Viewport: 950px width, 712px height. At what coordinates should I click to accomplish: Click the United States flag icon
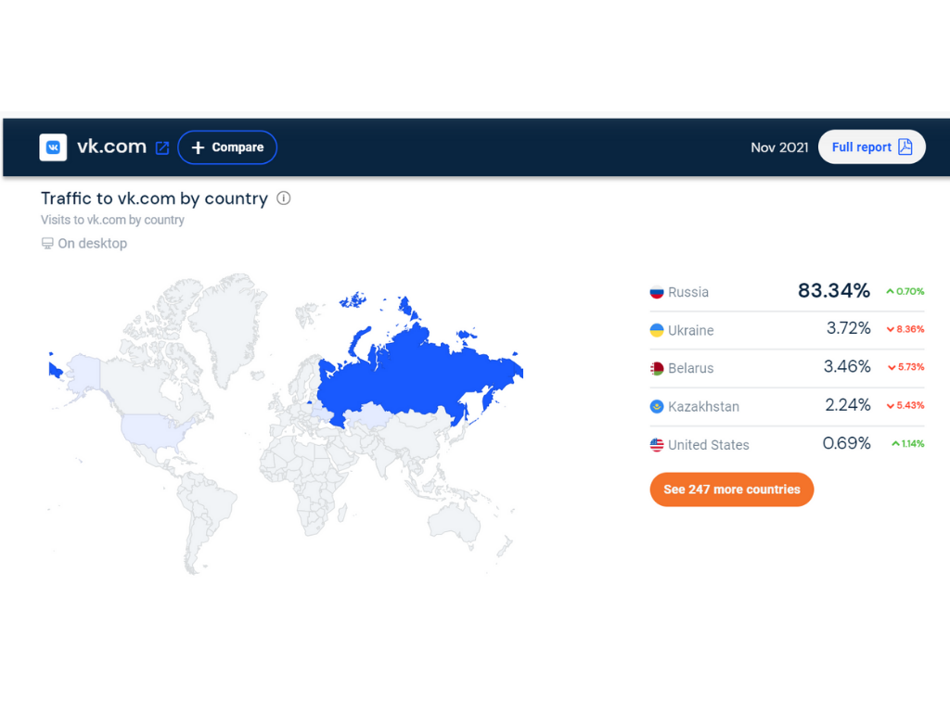pyautogui.click(x=657, y=445)
